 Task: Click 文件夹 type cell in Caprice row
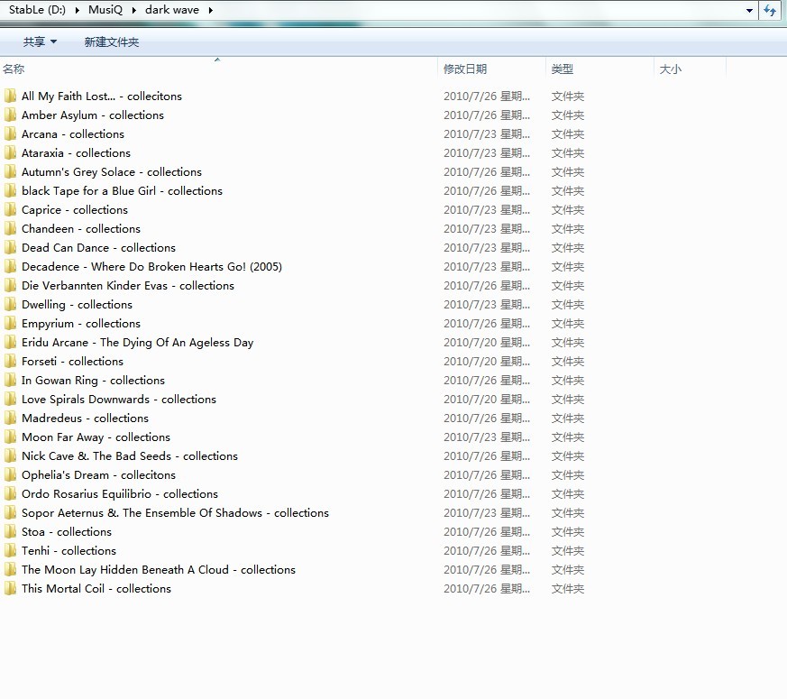(568, 210)
